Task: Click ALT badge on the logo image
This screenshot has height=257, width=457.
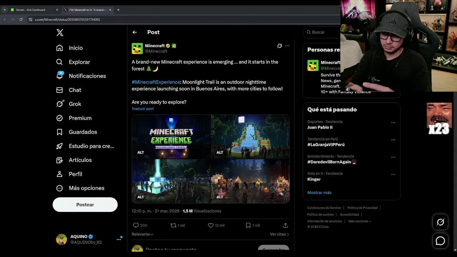Action: click(141, 152)
